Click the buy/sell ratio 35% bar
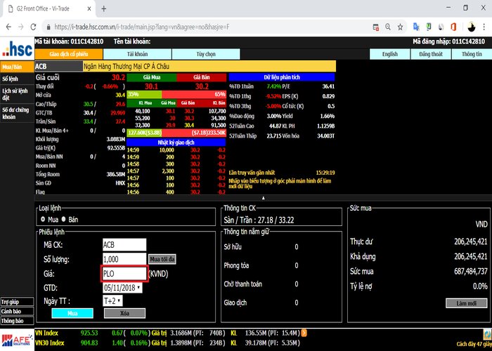 [144, 94]
